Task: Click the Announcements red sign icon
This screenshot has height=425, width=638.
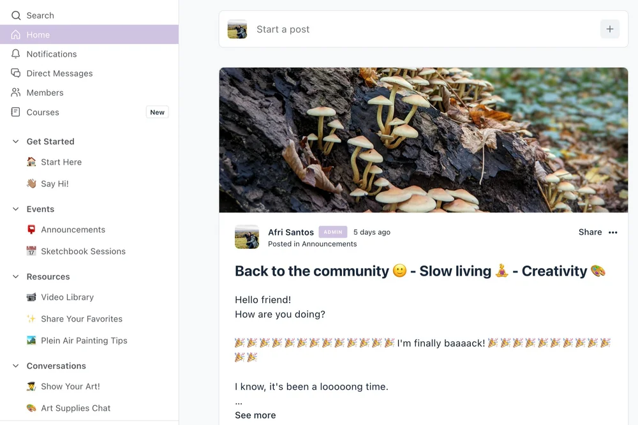Action: click(x=31, y=230)
